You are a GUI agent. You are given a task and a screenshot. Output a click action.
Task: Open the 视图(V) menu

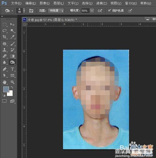point(116,3)
